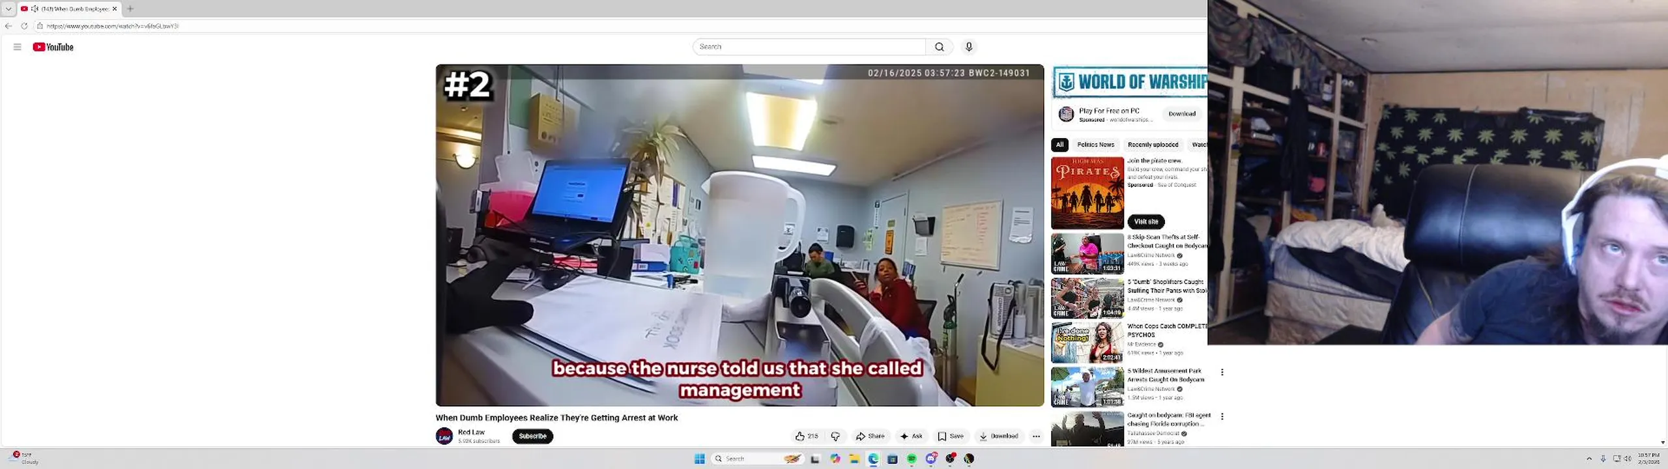Open When Cops Catch Complete Psychos thumbnail

[1087, 343]
